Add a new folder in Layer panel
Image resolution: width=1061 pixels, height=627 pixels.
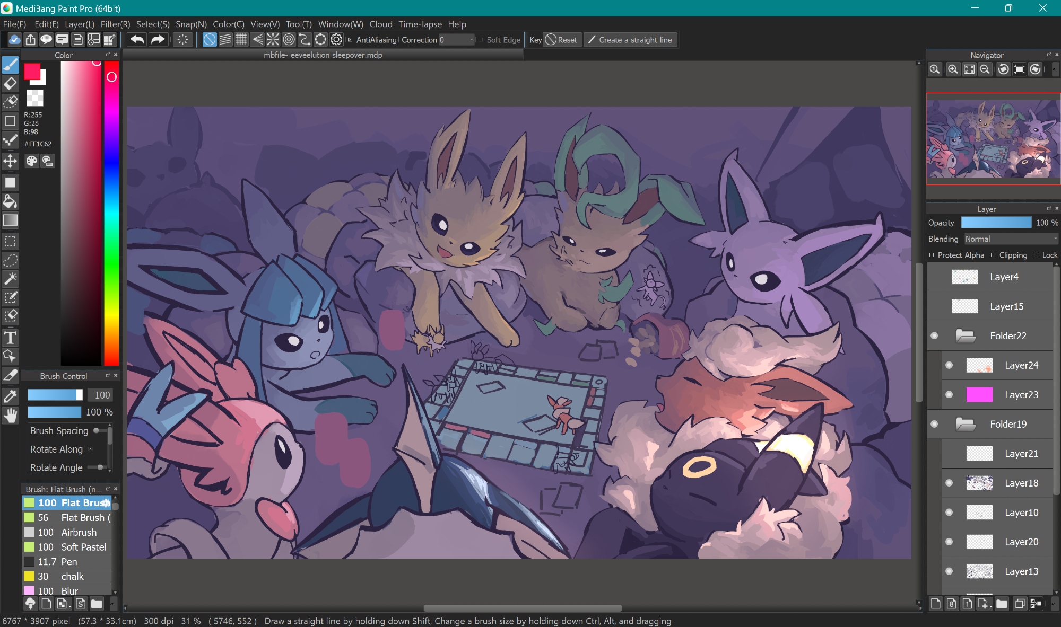pyautogui.click(x=1002, y=604)
